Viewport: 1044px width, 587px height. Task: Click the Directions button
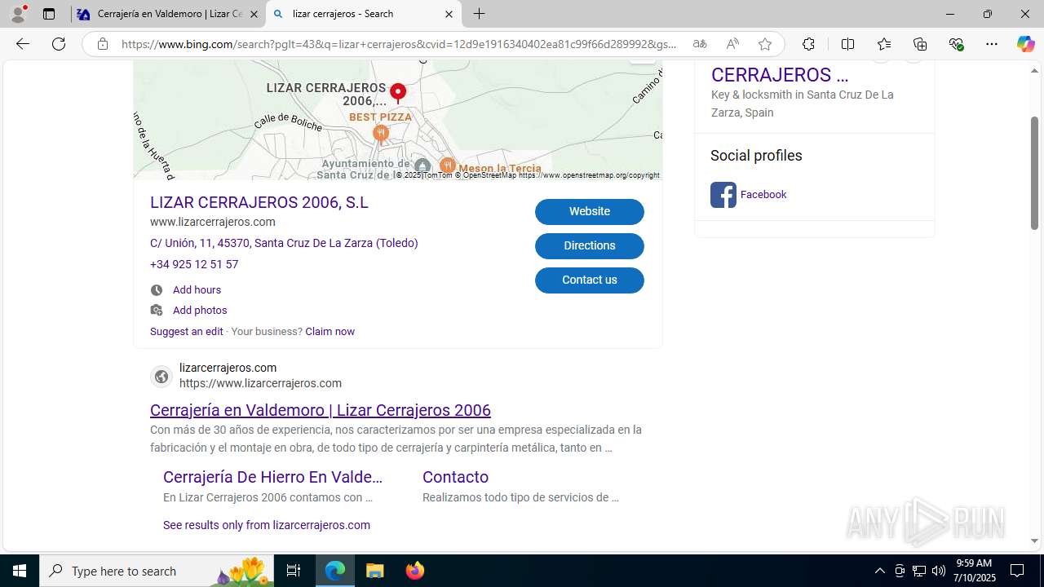[x=590, y=245]
